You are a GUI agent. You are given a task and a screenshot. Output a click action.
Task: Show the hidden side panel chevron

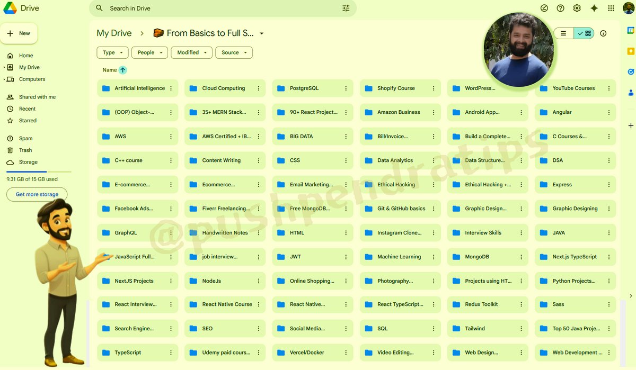(x=631, y=296)
